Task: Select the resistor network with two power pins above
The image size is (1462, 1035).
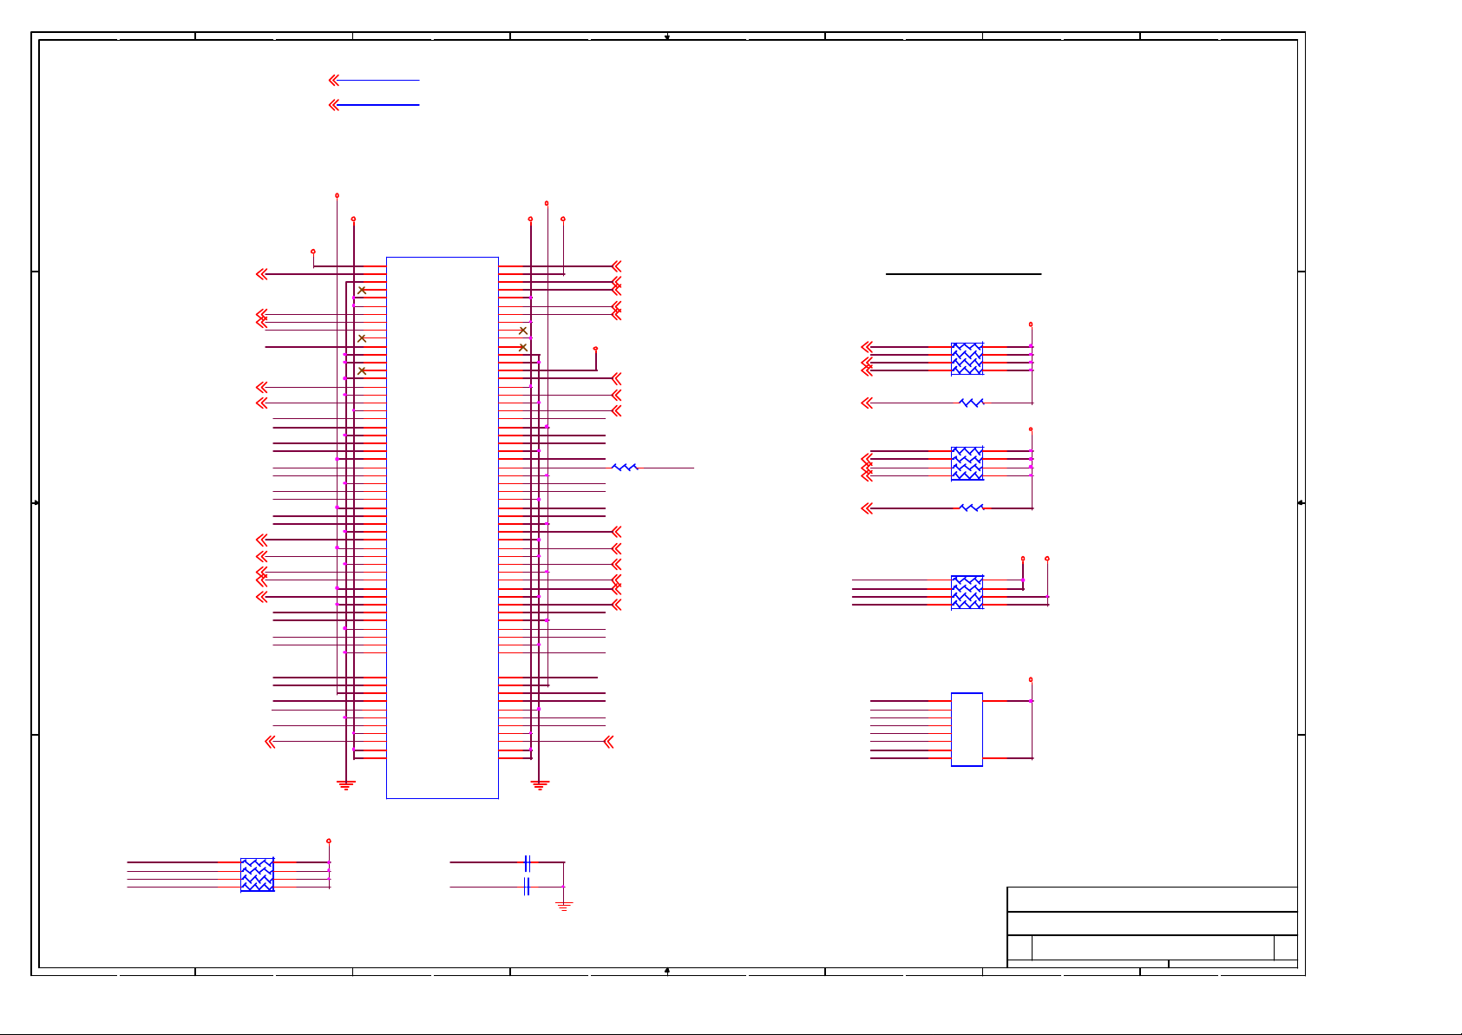Action: coord(967,592)
